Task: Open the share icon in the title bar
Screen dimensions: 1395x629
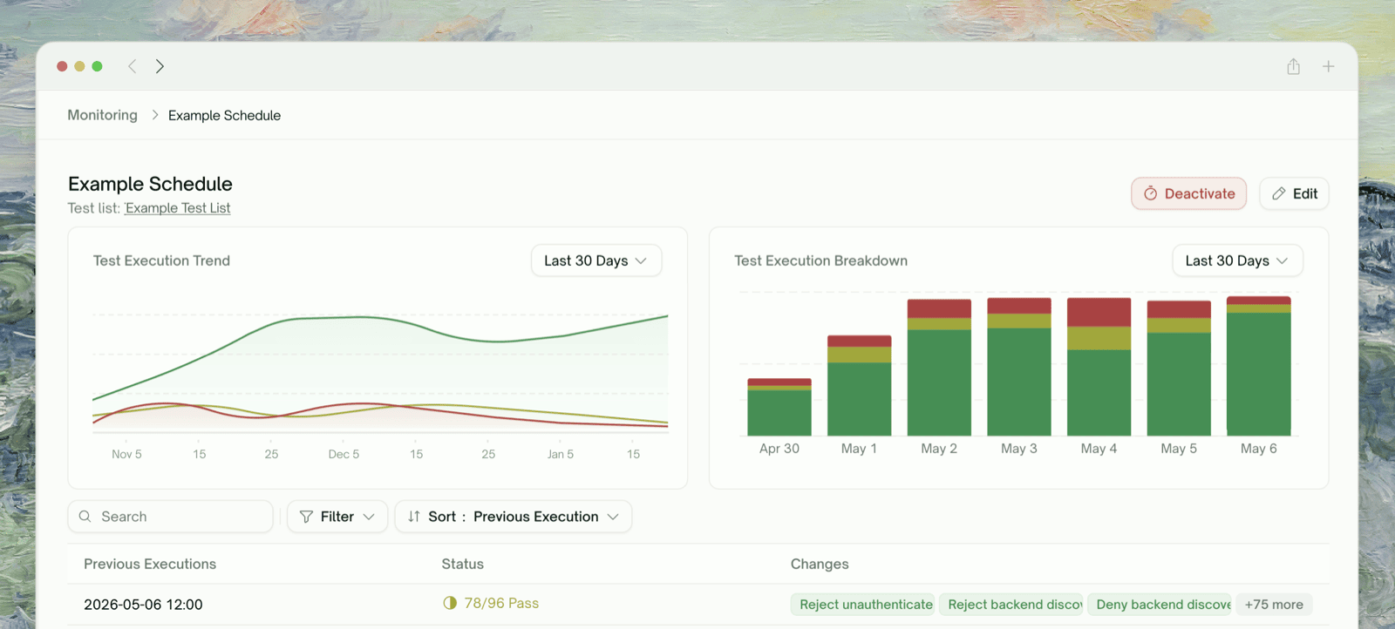Action: tap(1294, 66)
